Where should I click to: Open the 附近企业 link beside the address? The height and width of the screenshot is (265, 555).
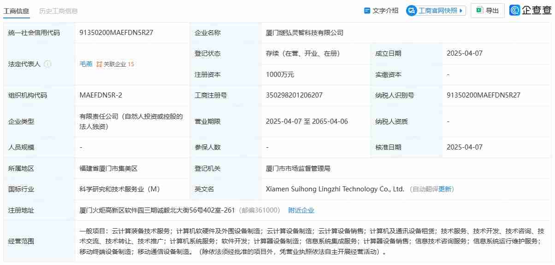click(x=301, y=210)
